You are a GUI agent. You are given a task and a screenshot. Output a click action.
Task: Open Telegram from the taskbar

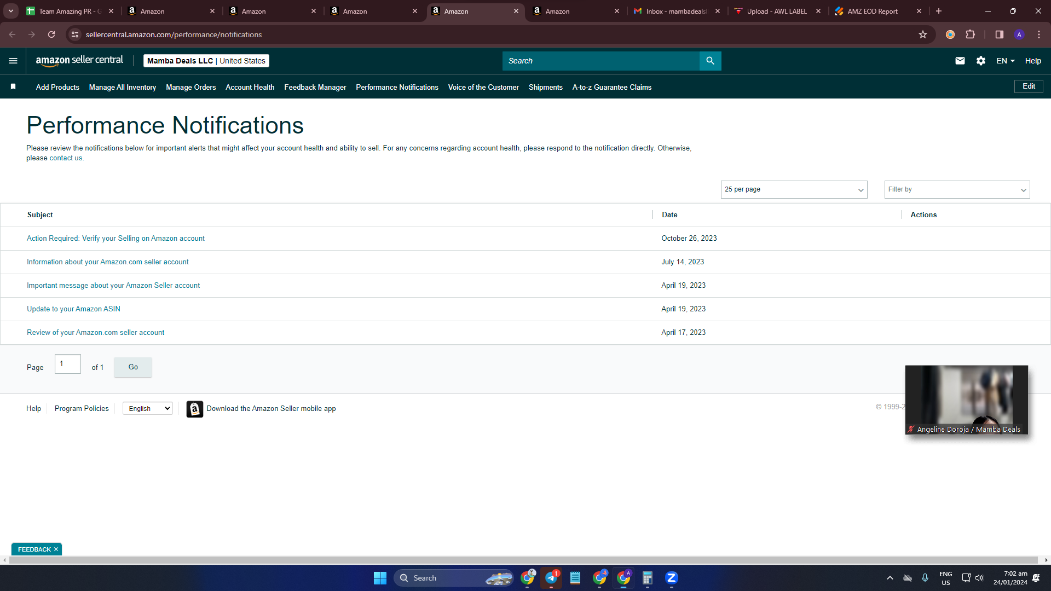[551, 578]
